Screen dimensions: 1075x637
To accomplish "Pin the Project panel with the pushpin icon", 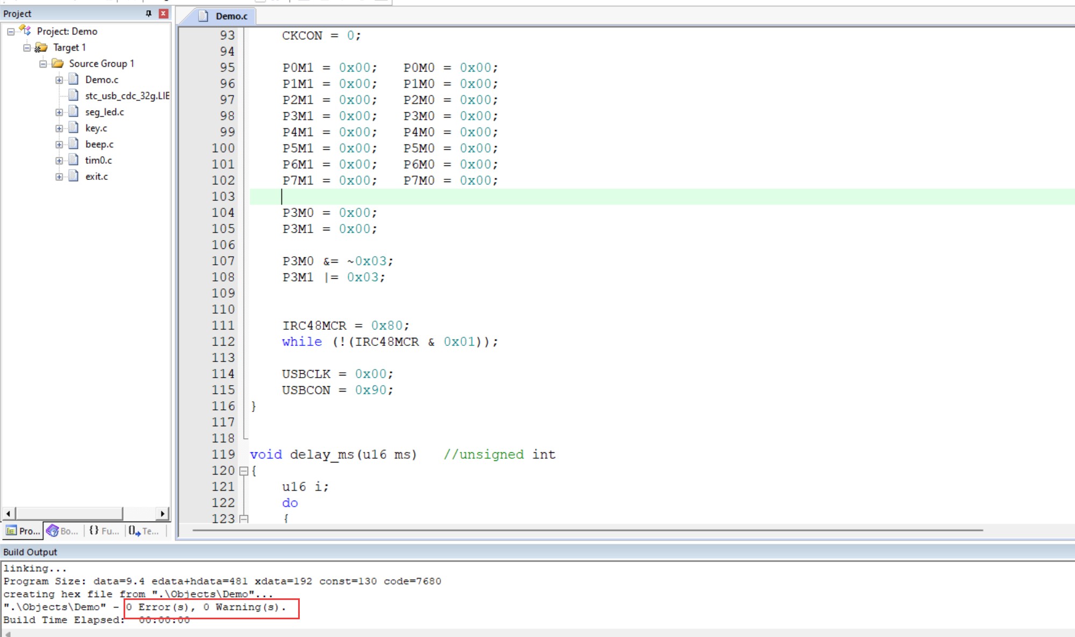I will click(149, 13).
